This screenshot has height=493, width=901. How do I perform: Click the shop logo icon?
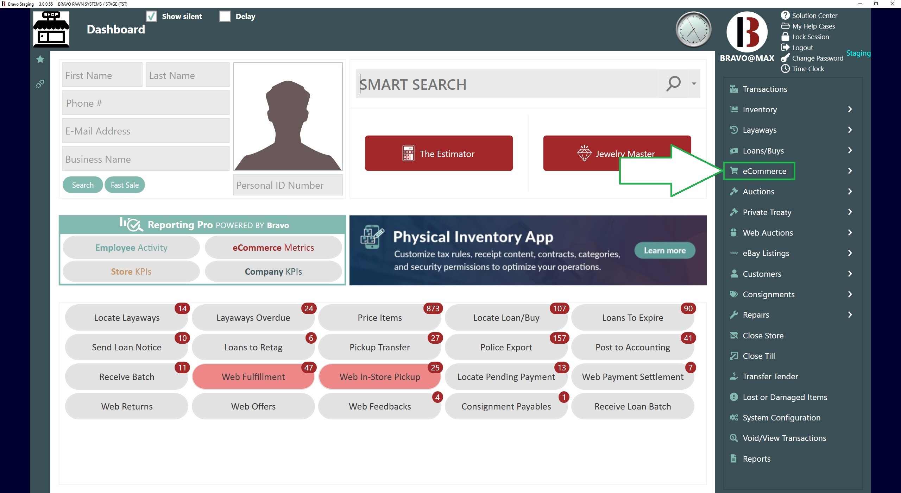(51, 29)
